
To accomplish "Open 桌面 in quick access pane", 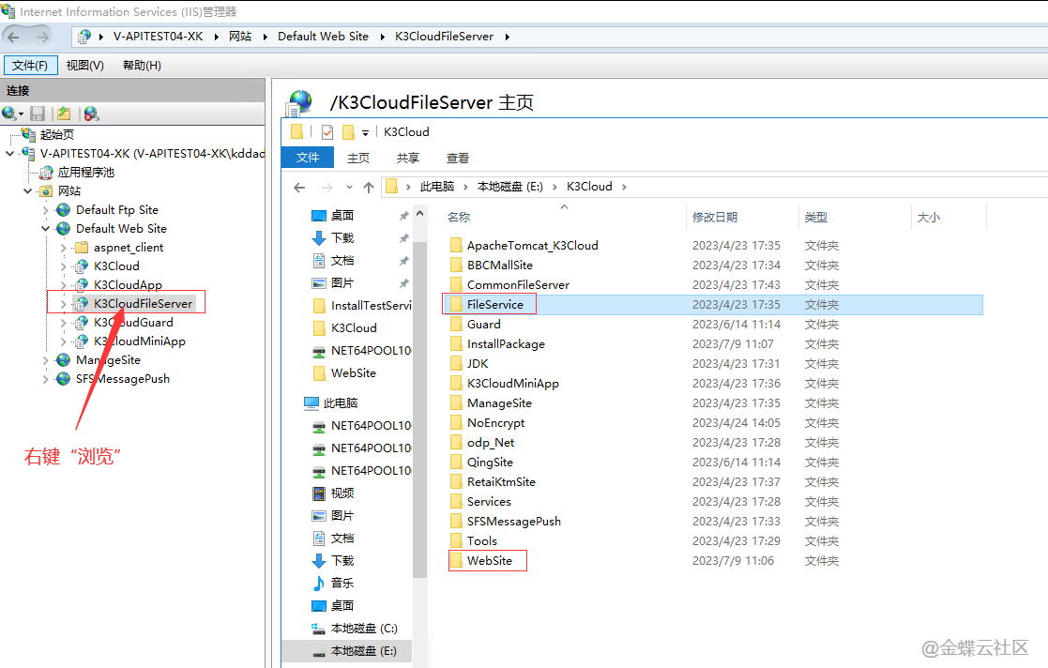I will (x=342, y=215).
